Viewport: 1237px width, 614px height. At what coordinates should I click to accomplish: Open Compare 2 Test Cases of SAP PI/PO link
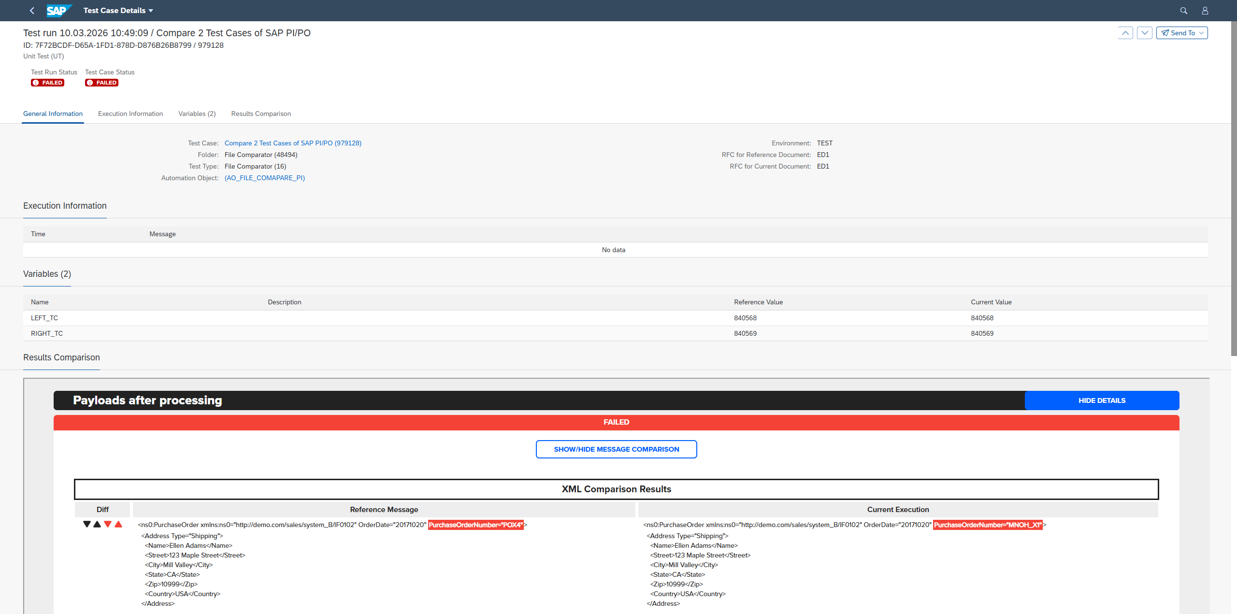coord(293,143)
